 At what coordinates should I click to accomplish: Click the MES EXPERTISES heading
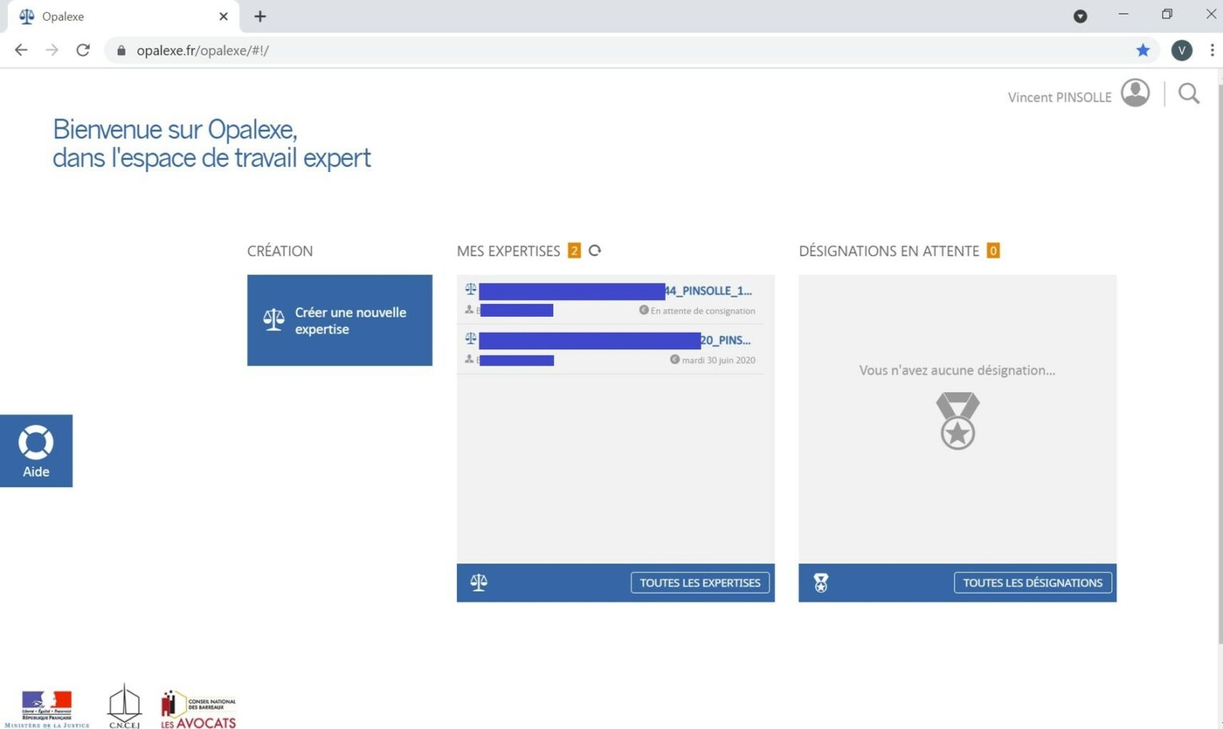click(508, 251)
